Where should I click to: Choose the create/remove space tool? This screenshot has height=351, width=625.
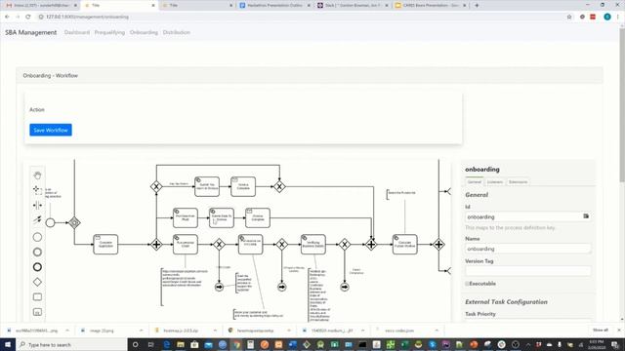click(x=37, y=206)
